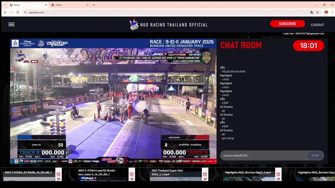Viewport: 335px width, 188px height.
Task: Go forward with browser forward arrow
Action: point(12,12)
